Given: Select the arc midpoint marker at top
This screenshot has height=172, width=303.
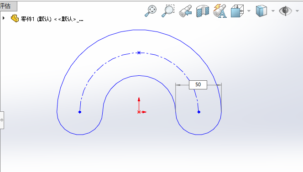Looking at the screenshot, I should coord(139,52).
